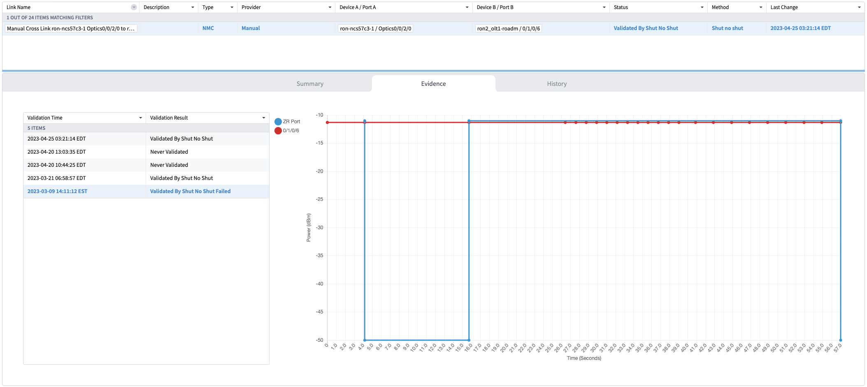The height and width of the screenshot is (387, 867).
Task: Click Validated By Shut No Shut for 2023-03-21
Action: click(181, 178)
